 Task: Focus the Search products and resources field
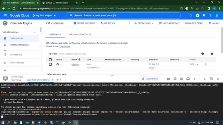[123, 15]
